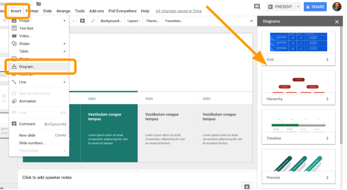Start the slideshow with Present button

pos(280,7)
